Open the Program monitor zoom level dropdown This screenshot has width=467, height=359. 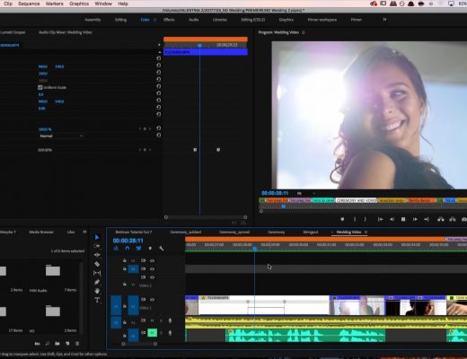point(305,193)
